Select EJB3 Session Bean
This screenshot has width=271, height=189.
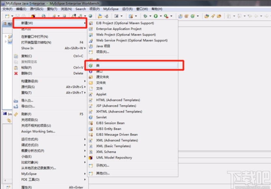click(x=132, y=123)
